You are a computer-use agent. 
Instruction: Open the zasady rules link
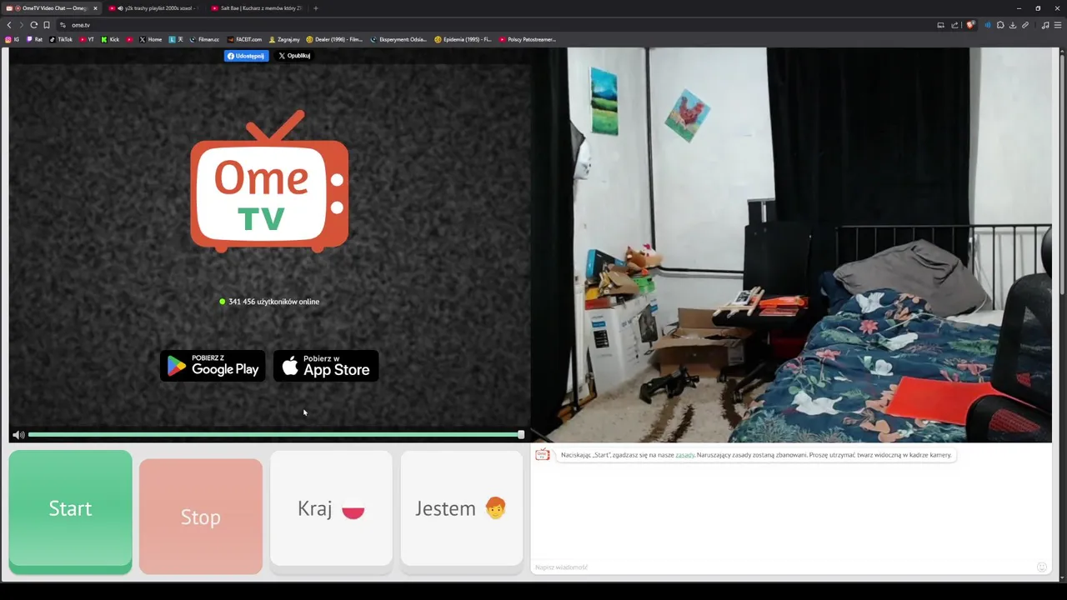pyautogui.click(x=684, y=455)
